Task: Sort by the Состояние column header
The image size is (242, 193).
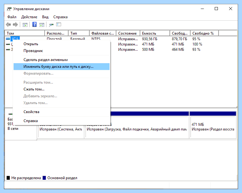Action: point(128,33)
